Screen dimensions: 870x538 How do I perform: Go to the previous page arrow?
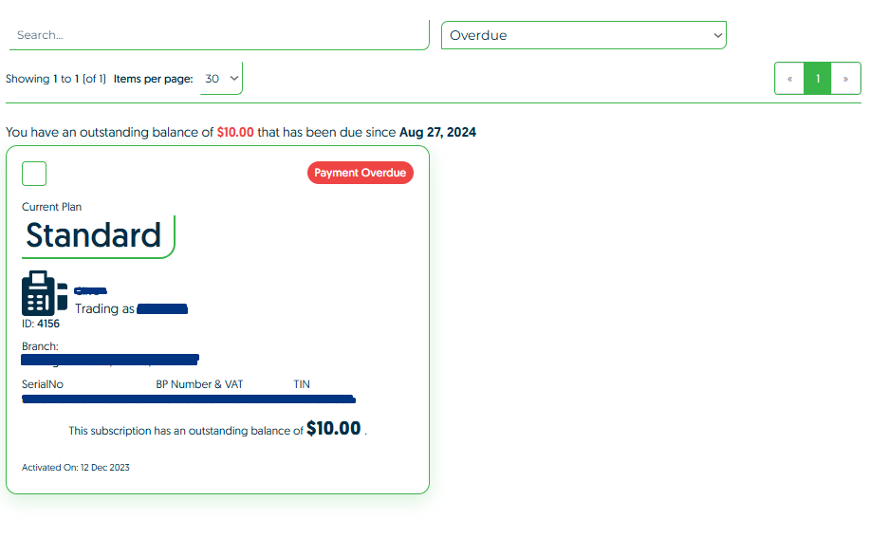pos(789,79)
